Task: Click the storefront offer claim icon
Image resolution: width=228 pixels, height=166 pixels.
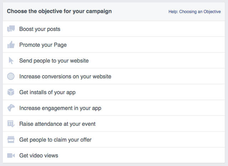Action: 11,140
